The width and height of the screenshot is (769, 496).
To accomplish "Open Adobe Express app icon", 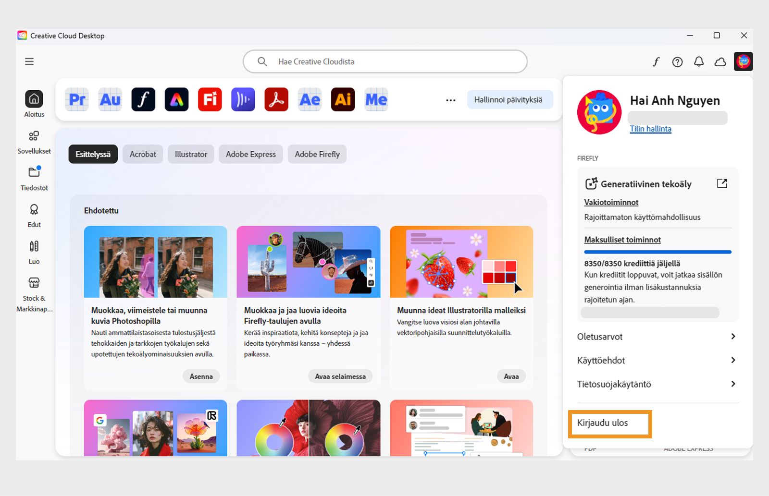I will click(x=176, y=99).
